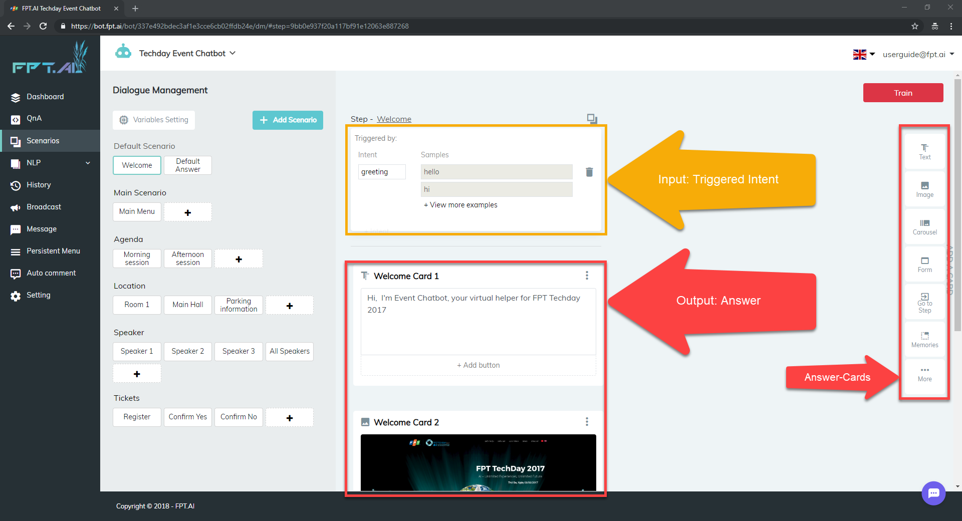Open Welcome Card 1 options menu

tap(587, 276)
